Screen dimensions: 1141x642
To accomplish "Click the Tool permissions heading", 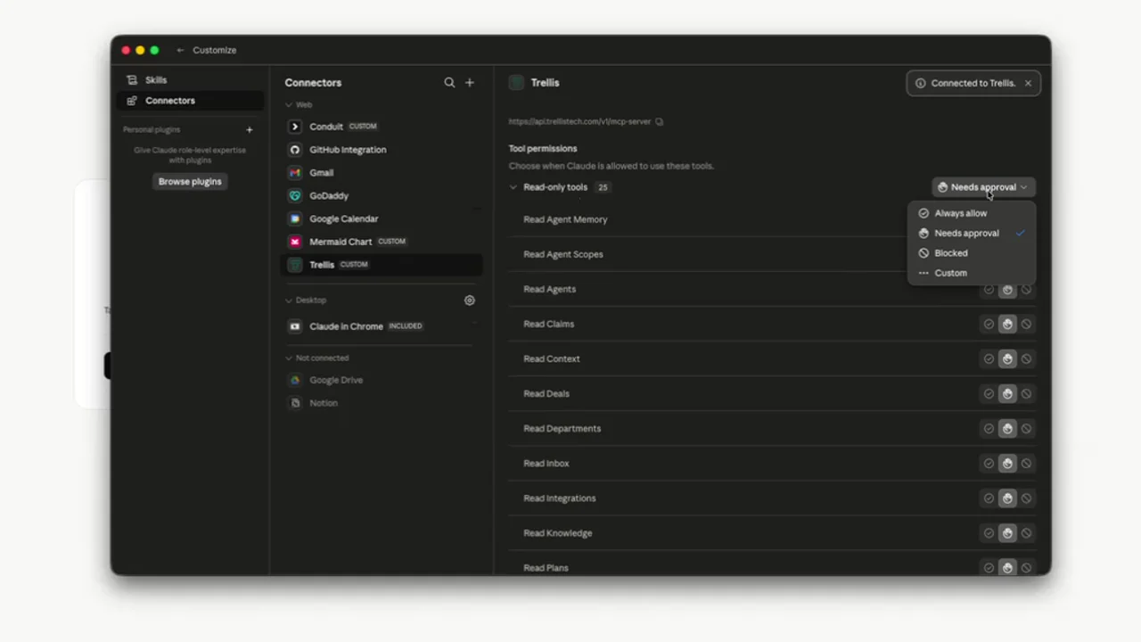I will click(543, 149).
